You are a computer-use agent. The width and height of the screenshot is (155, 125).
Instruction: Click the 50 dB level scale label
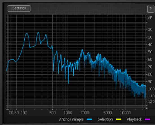[x=150, y=52]
